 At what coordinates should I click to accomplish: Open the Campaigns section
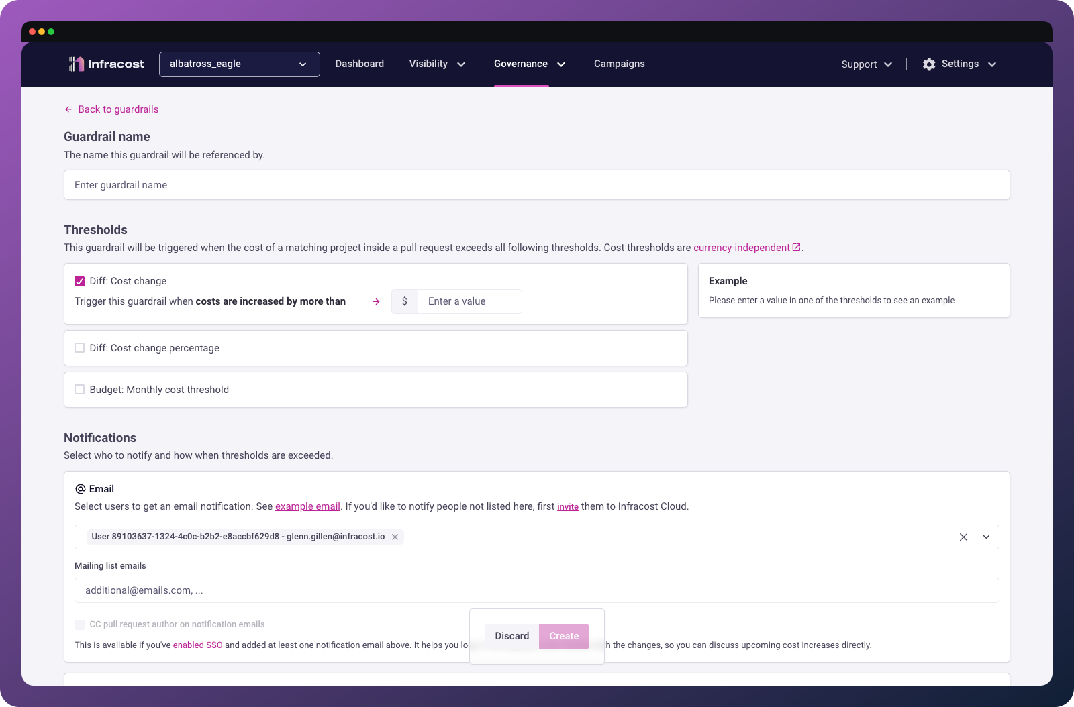click(x=619, y=64)
